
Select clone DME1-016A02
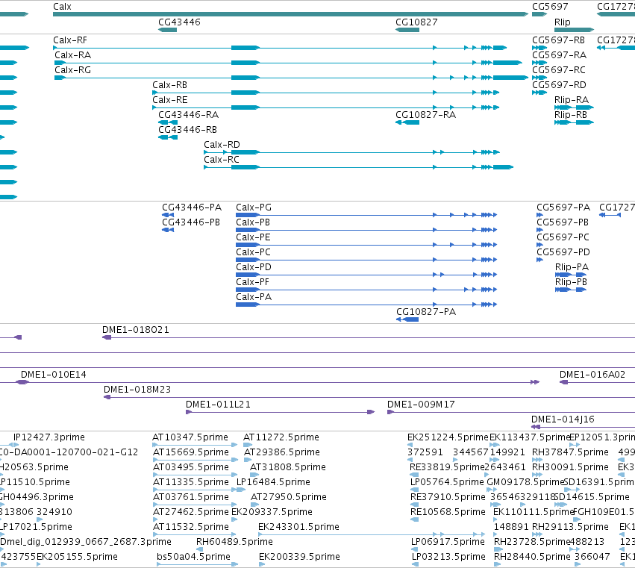tap(592, 375)
